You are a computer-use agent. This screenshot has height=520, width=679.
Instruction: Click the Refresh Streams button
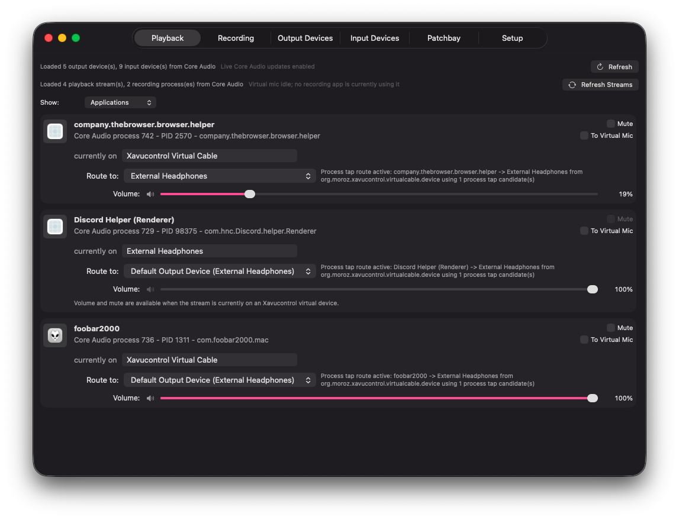tap(601, 85)
